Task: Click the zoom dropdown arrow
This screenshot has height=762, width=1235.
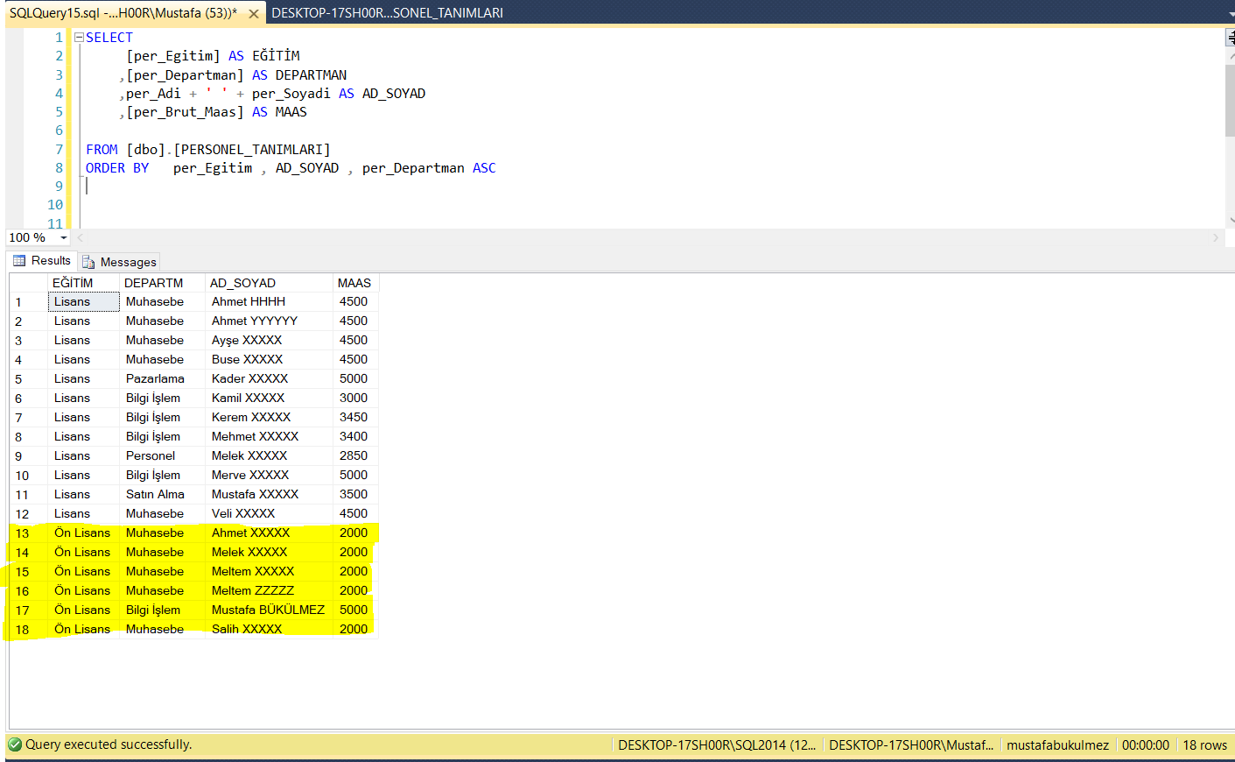Action: point(62,237)
